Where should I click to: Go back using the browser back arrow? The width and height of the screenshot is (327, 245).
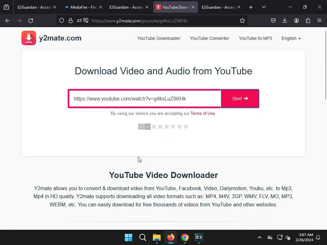[x=8, y=21]
